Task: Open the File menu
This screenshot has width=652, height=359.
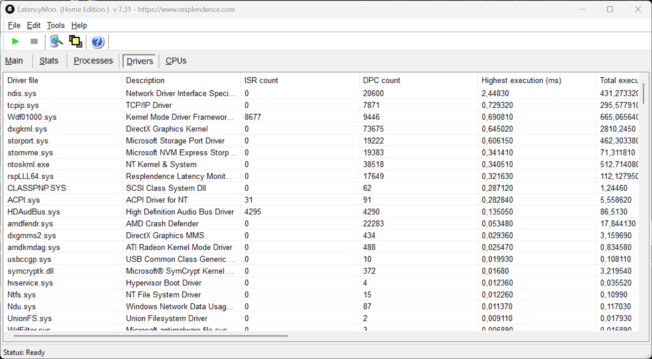Action: pos(14,25)
